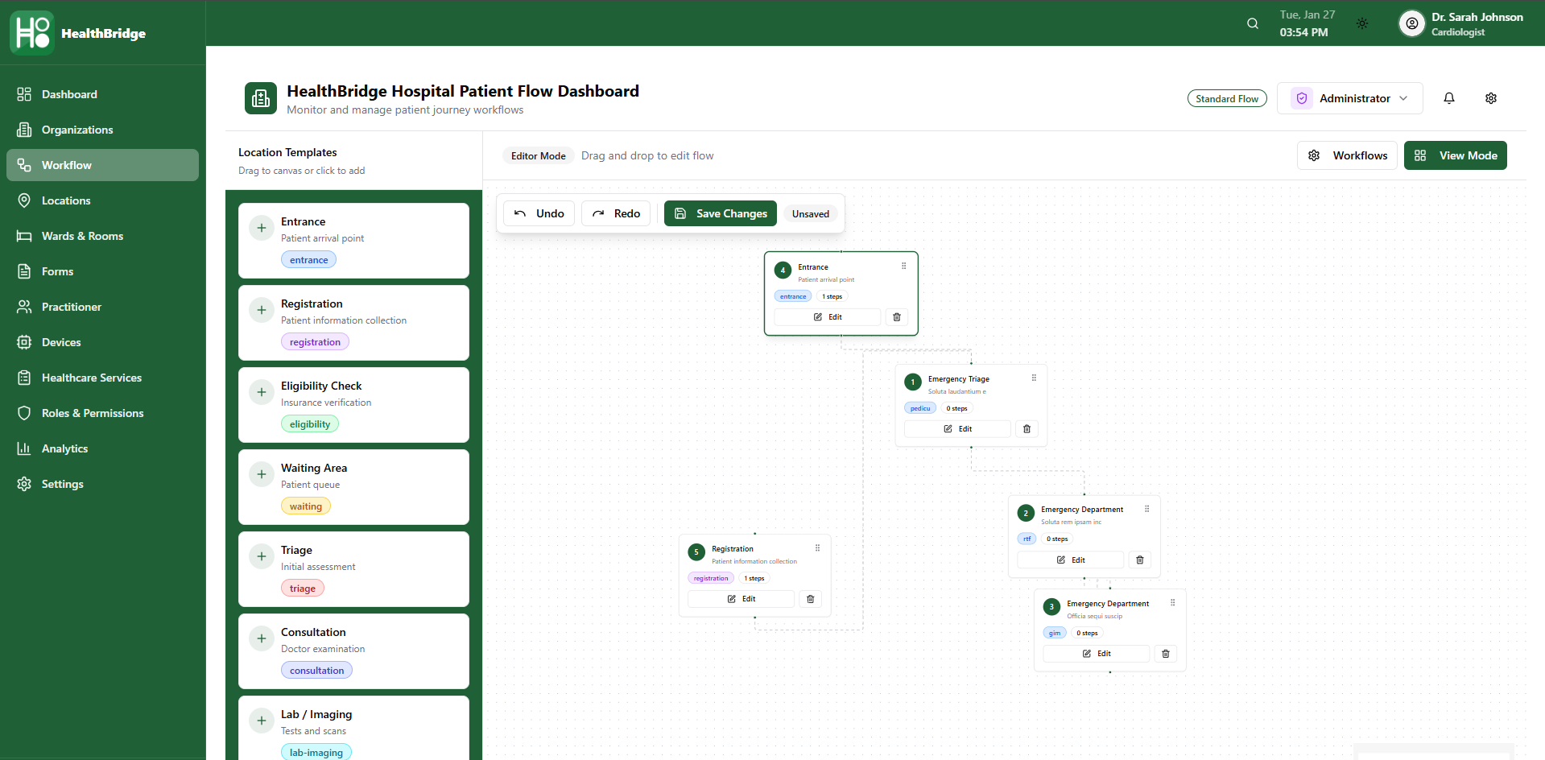1545x760 pixels.
Task: Open Dr. Sarah Johnson profile avatar
Action: [1411, 23]
